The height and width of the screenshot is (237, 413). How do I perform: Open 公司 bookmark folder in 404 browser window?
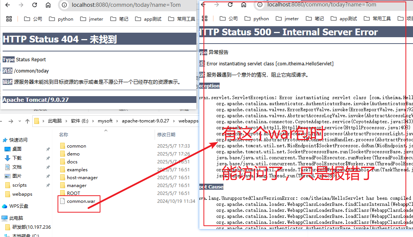click(33, 19)
